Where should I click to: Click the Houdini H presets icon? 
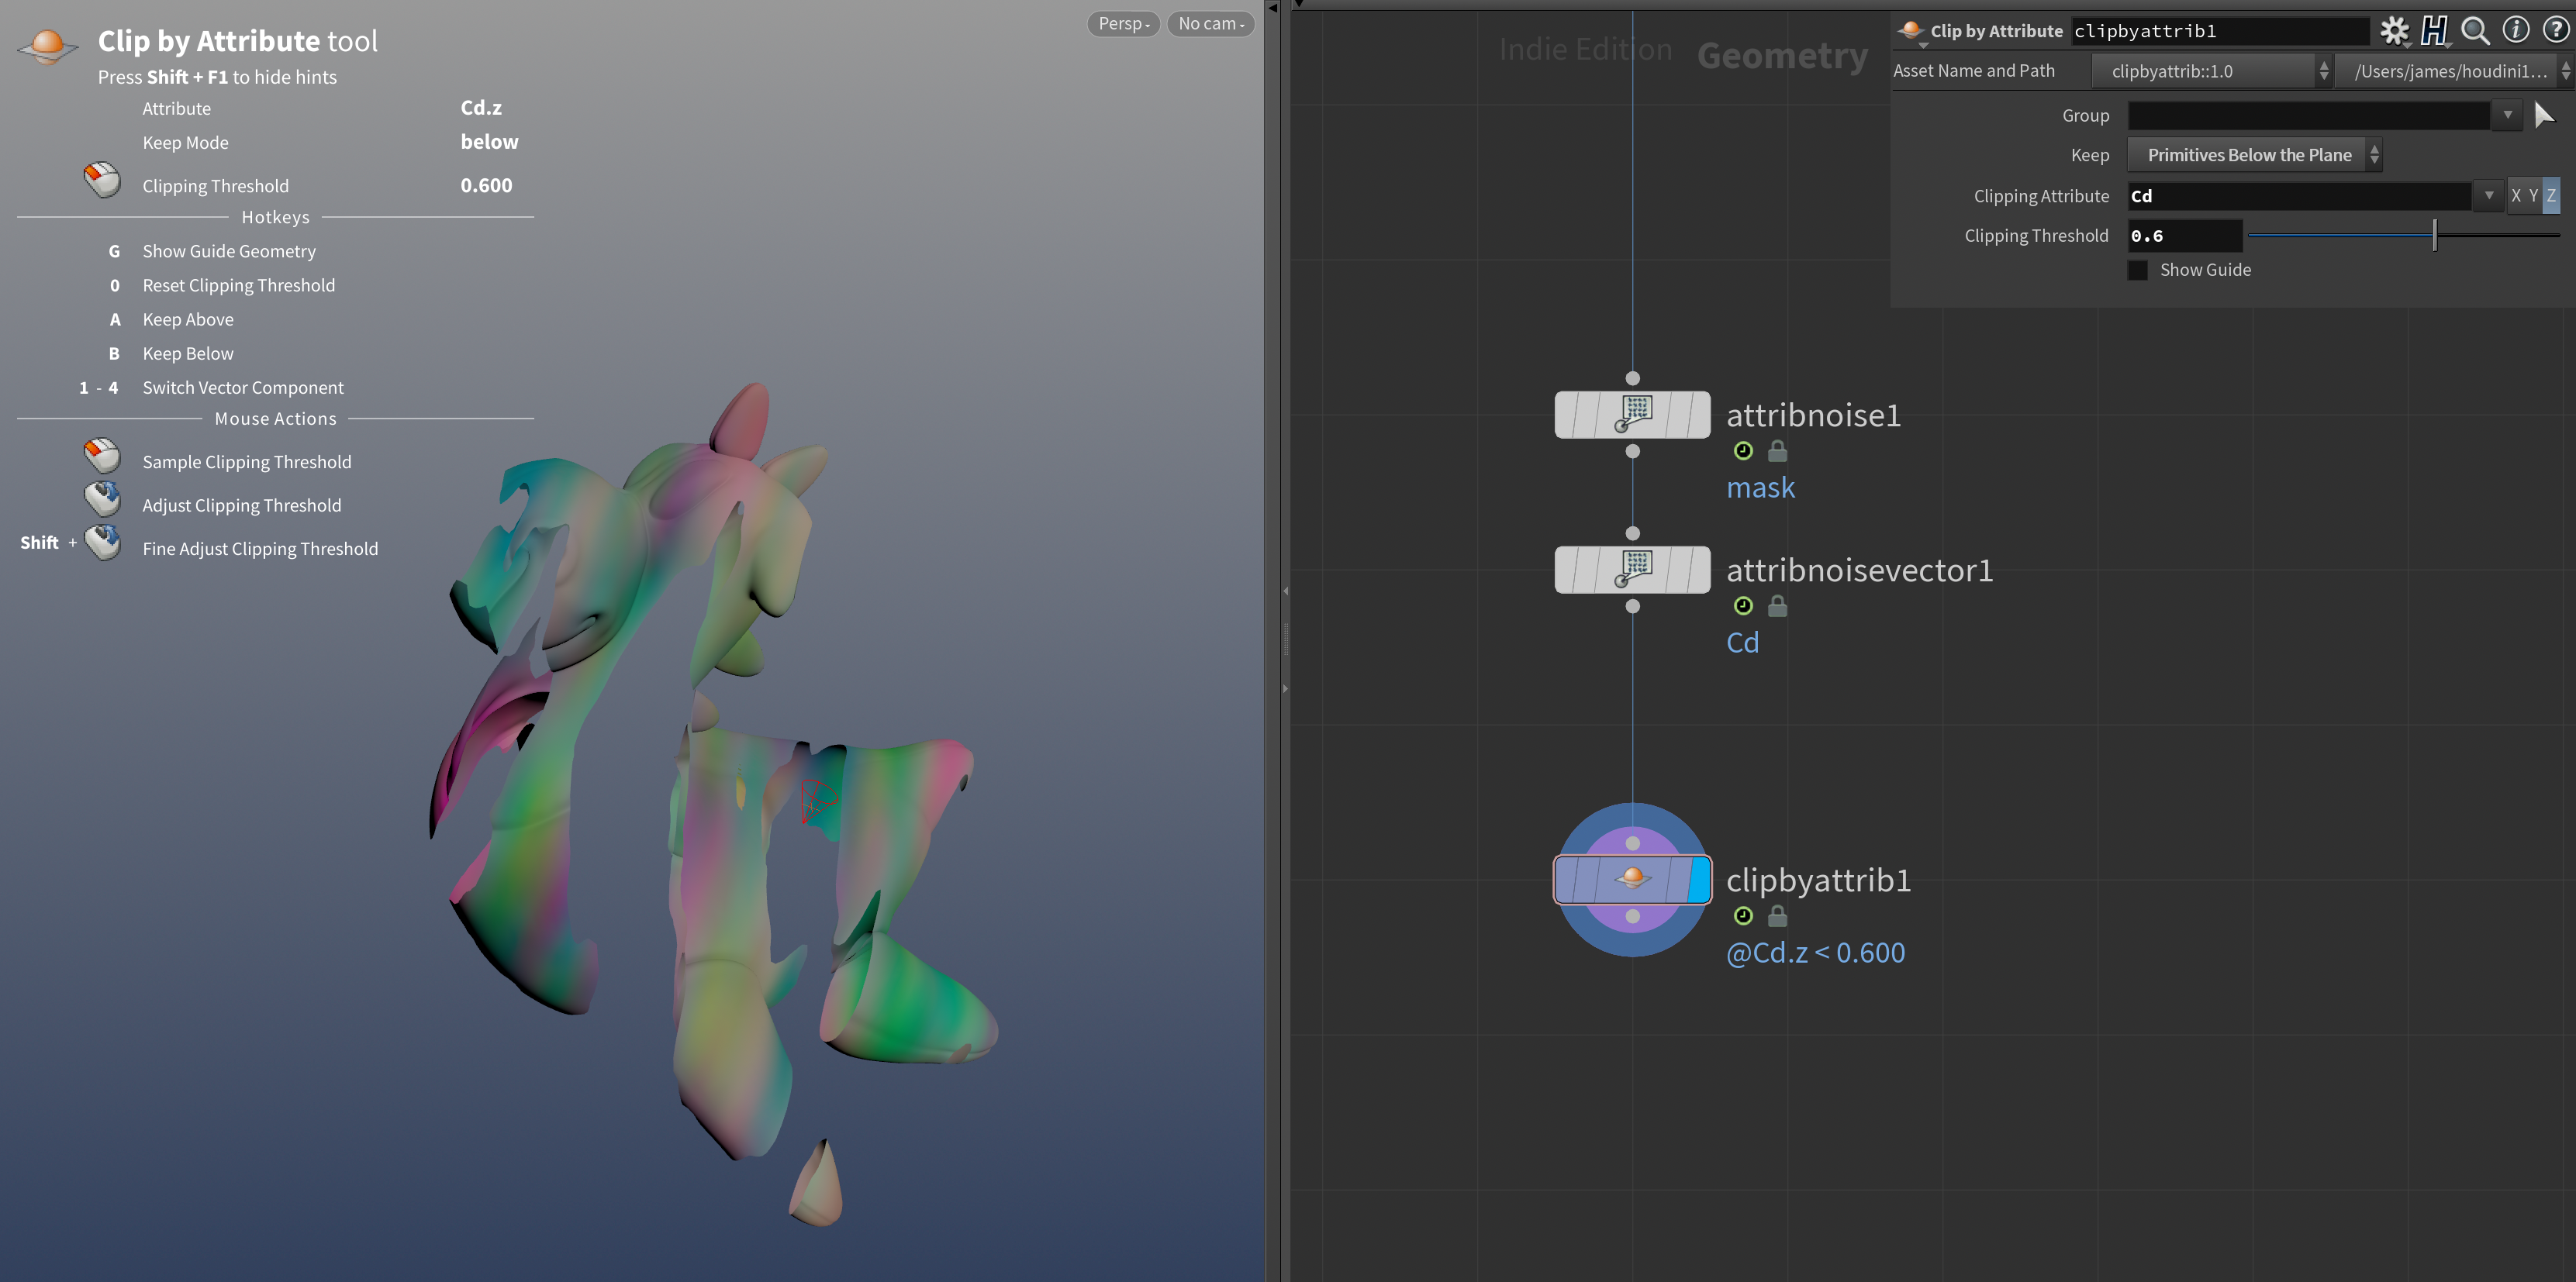pyautogui.click(x=2434, y=31)
